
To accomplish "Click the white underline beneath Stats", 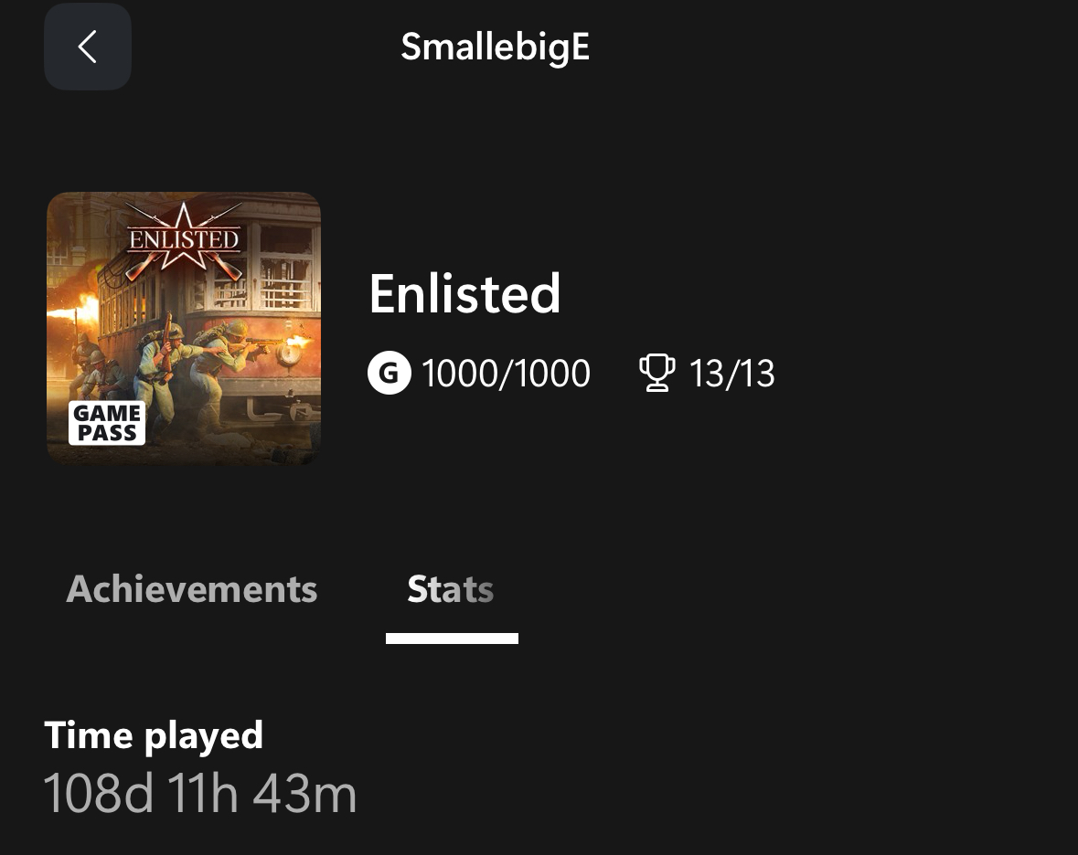I will pos(452,639).
